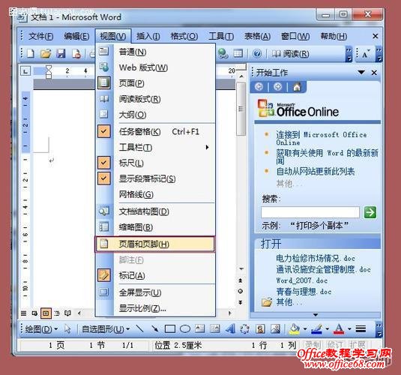Click the Read (阅读) toolbar button

290,54
